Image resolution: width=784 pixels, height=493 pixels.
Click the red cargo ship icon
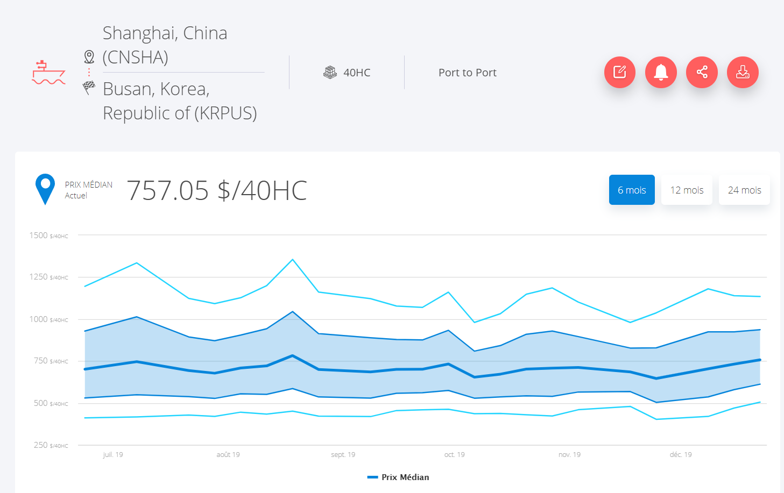[48, 73]
